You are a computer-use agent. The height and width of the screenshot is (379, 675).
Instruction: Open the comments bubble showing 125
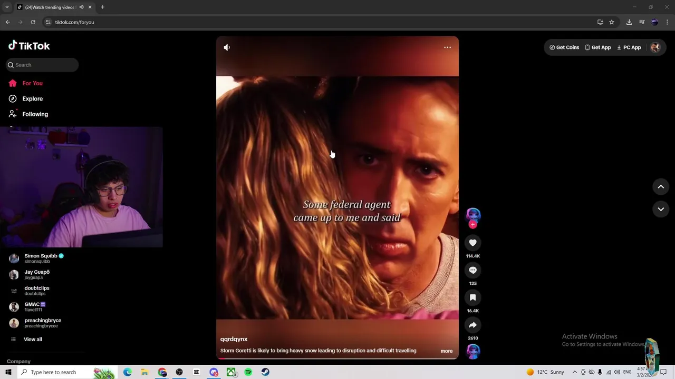pos(473,270)
